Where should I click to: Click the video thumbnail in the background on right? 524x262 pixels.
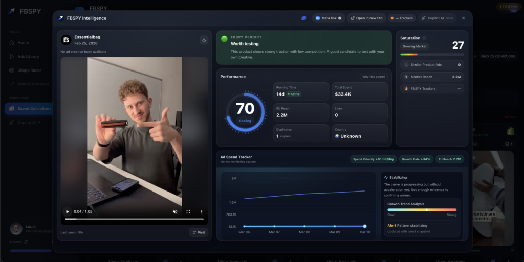click(493, 198)
